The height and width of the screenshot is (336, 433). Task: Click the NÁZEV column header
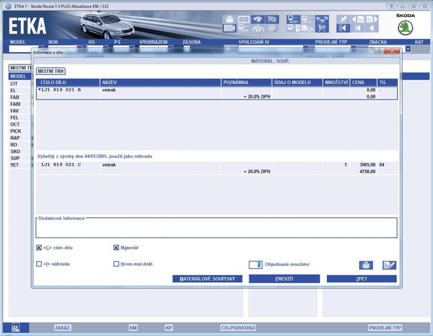[160, 82]
